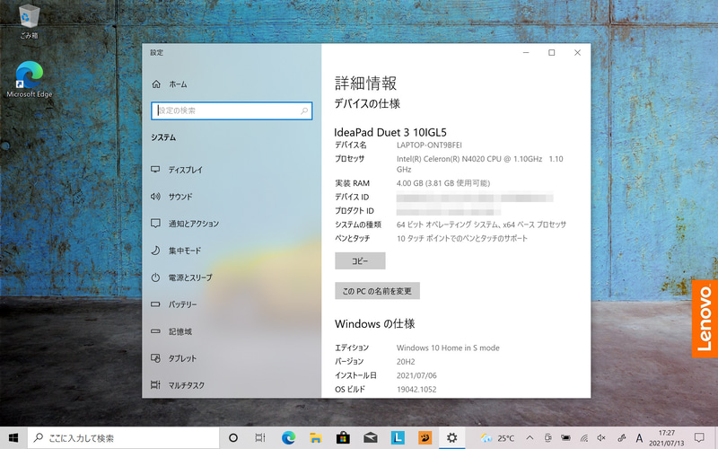Open the Wi-Fi network tray icon
This screenshot has width=718, height=449.
(x=584, y=438)
